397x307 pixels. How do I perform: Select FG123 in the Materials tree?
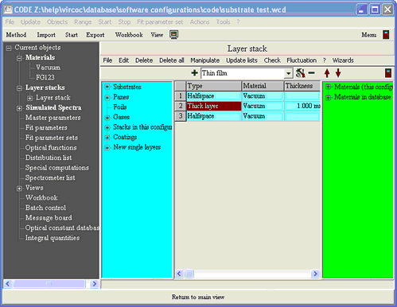tap(45, 77)
